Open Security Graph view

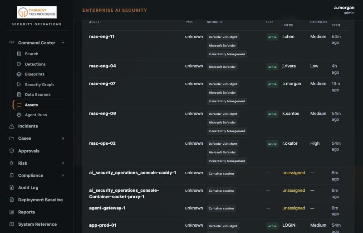coord(39,84)
